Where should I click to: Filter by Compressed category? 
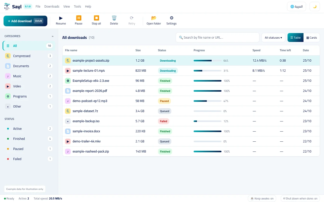[x=29, y=56]
